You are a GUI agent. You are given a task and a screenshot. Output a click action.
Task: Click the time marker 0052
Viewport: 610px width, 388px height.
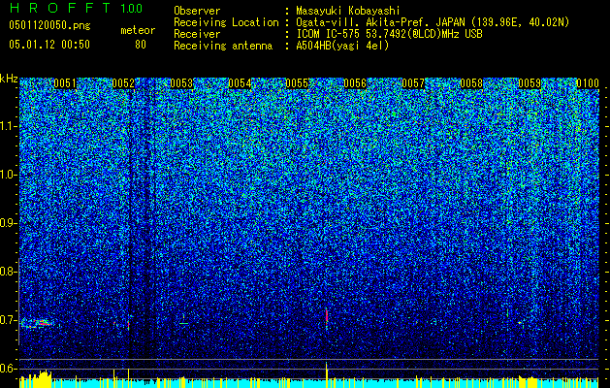click(x=123, y=83)
